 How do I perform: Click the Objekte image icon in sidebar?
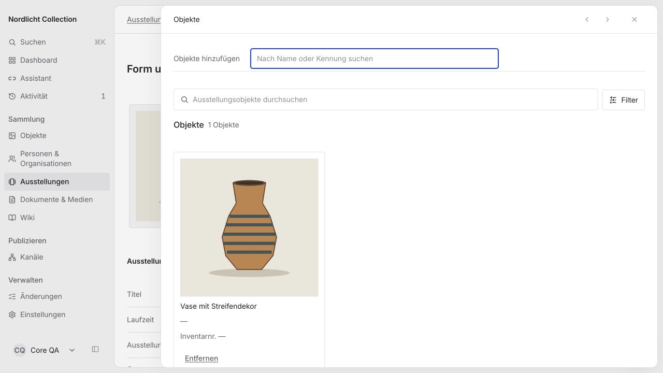click(x=12, y=136)
